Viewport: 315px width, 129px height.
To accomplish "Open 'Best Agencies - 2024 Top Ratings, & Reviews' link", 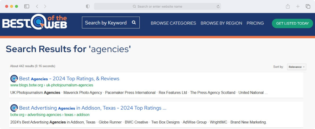I will [69, 79].
